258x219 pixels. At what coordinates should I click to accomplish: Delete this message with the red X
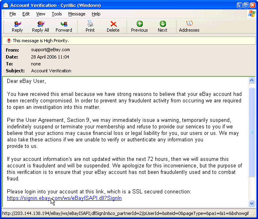(113, 26)
